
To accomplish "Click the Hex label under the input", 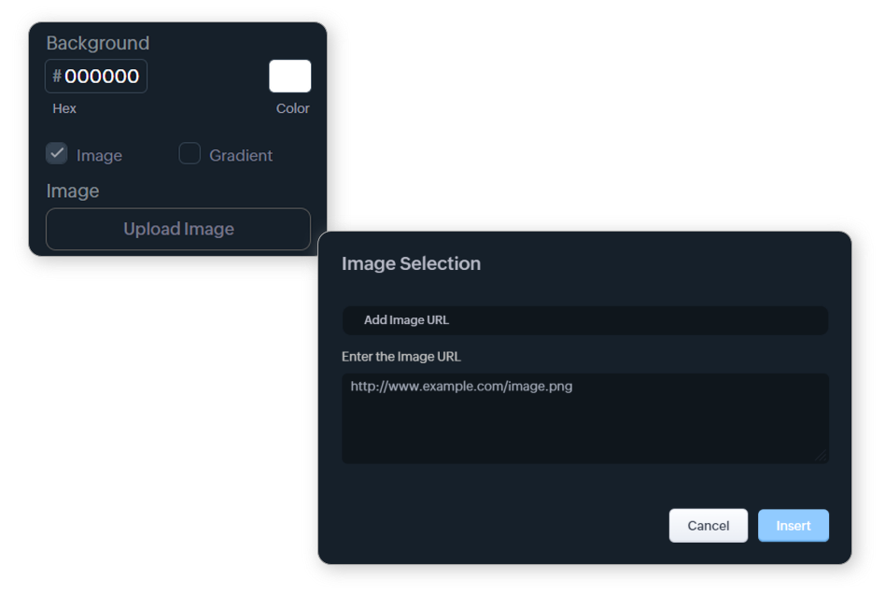I will click(64, 108).
